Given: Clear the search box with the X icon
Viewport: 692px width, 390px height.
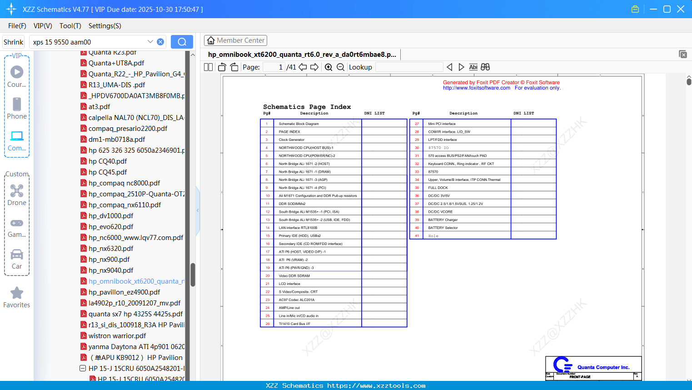Looking at the screenshot, I should (160, 42).
